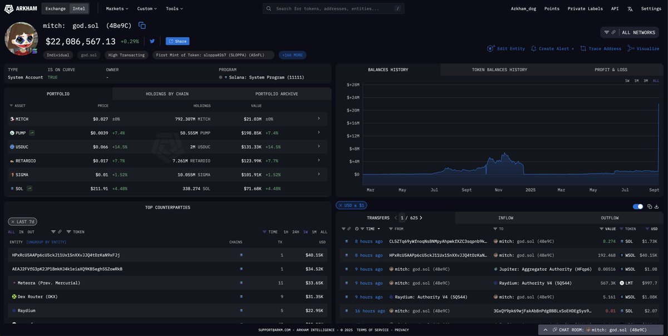Click the mitch profile avatar

click(21, 39)
